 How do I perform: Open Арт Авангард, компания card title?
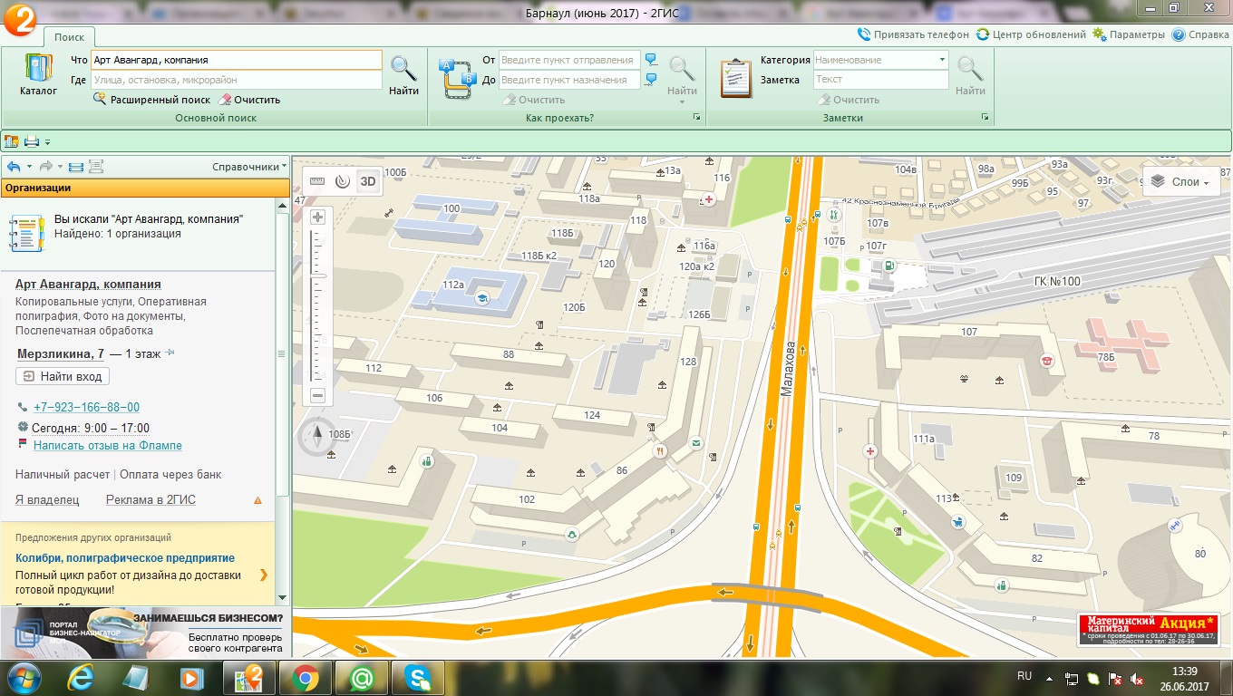pos(88,285)
